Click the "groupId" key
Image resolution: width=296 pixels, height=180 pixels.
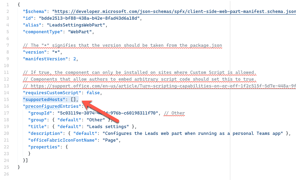pyautogui.click(x=40, y=113)
